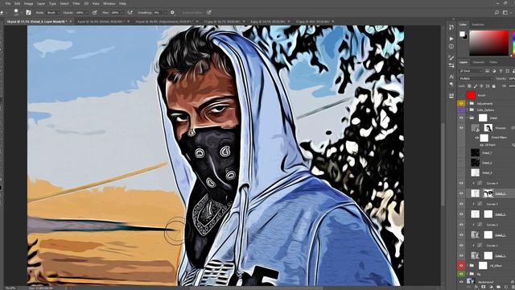This screenshot has height=290, width=515.
Task: Click the brush Flow value field
Action: [115, 13]
